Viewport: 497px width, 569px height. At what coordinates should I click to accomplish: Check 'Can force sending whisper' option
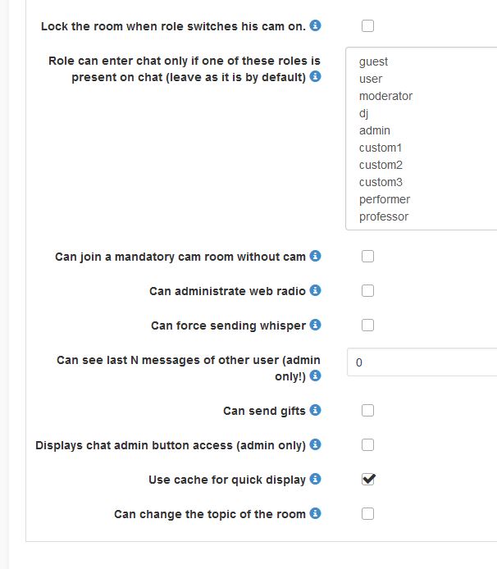(368, 325)
